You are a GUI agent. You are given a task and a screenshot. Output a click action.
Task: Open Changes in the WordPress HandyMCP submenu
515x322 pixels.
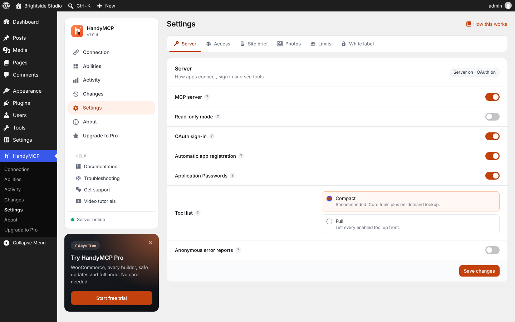pyautogui.click(x=14, y=200)
